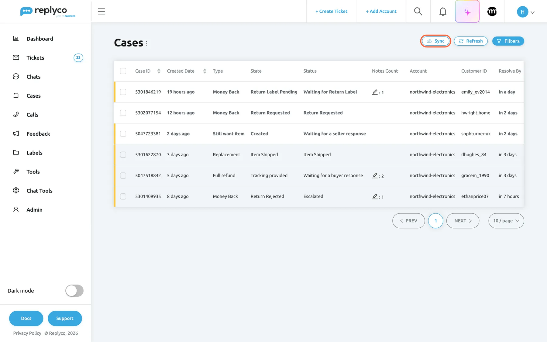547x342 pixels.
Task: Click the + Create Ticket link
Action: pyautogui.click(x=331, y=11)
